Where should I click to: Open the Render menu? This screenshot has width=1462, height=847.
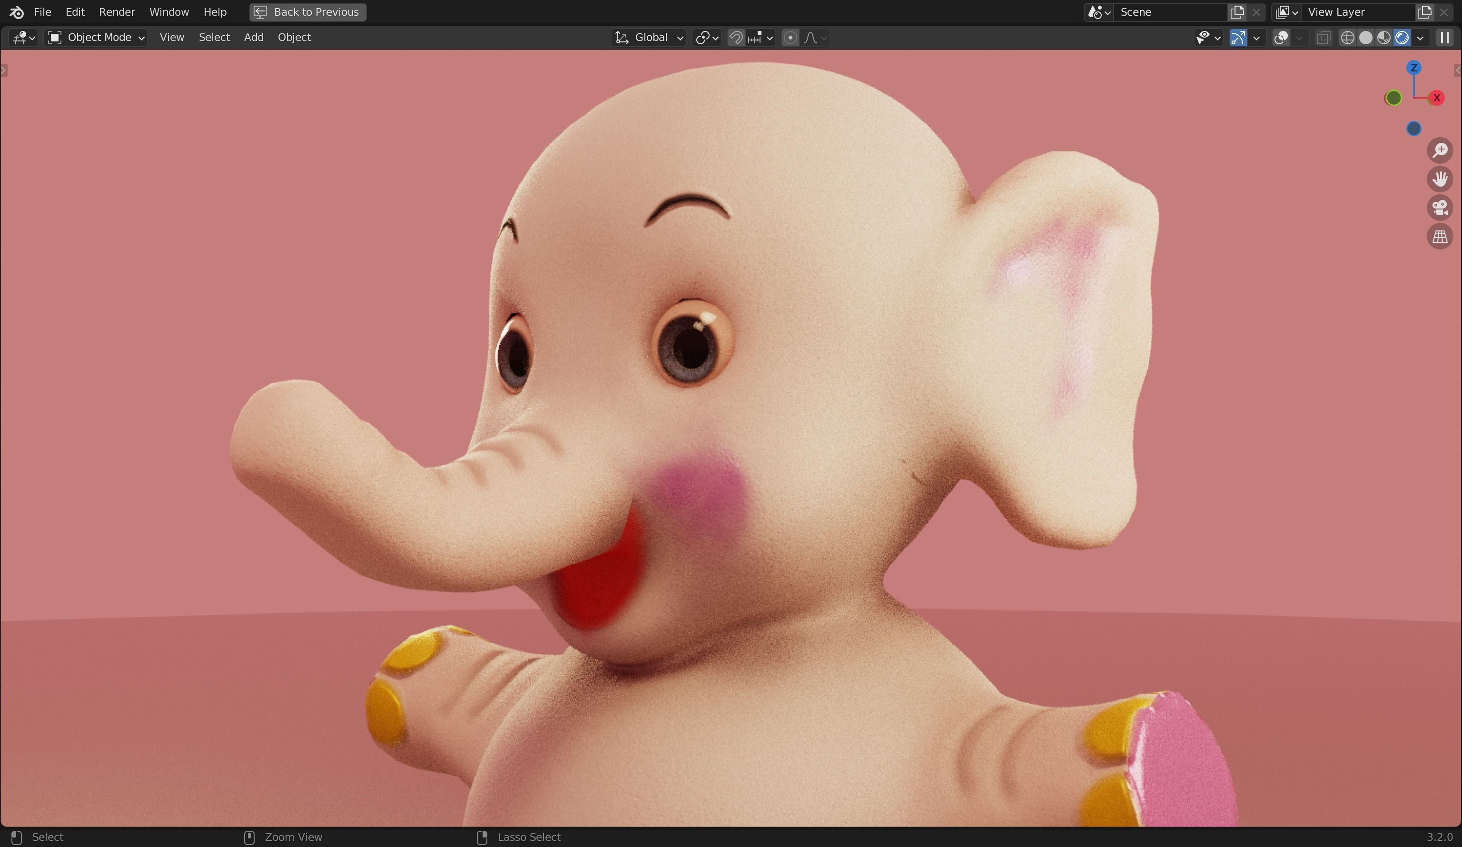[117, 12]
